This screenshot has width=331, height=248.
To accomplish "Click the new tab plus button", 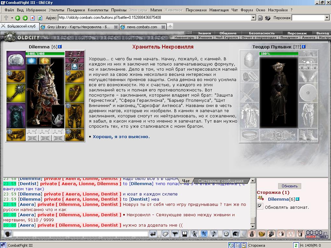I will 170,26.
